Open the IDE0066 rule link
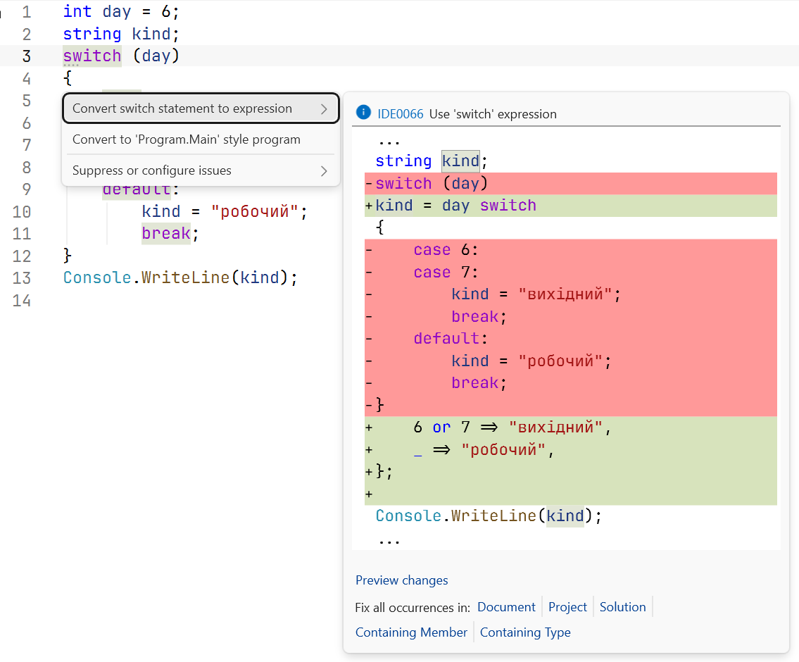Image resolution: width=799 pixels, height=662 pixels. coord(400,113)
